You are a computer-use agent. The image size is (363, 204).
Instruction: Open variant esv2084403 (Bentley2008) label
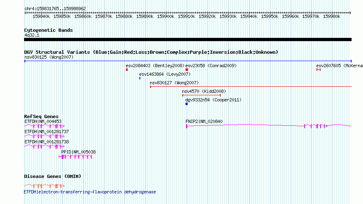tap(155, 66)
